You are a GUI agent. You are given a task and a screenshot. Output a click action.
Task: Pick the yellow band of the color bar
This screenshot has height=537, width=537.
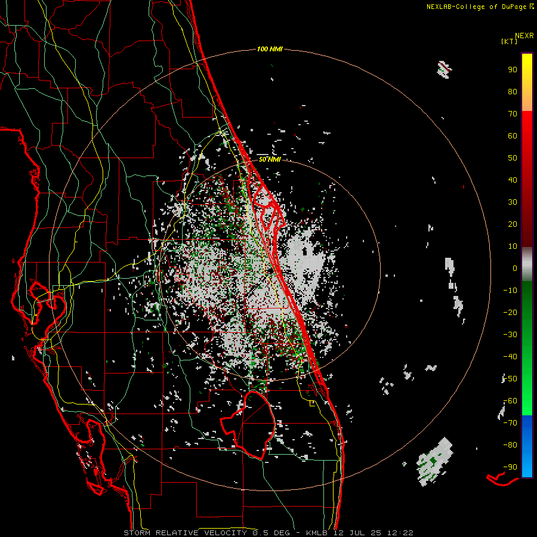pos(527,82)
